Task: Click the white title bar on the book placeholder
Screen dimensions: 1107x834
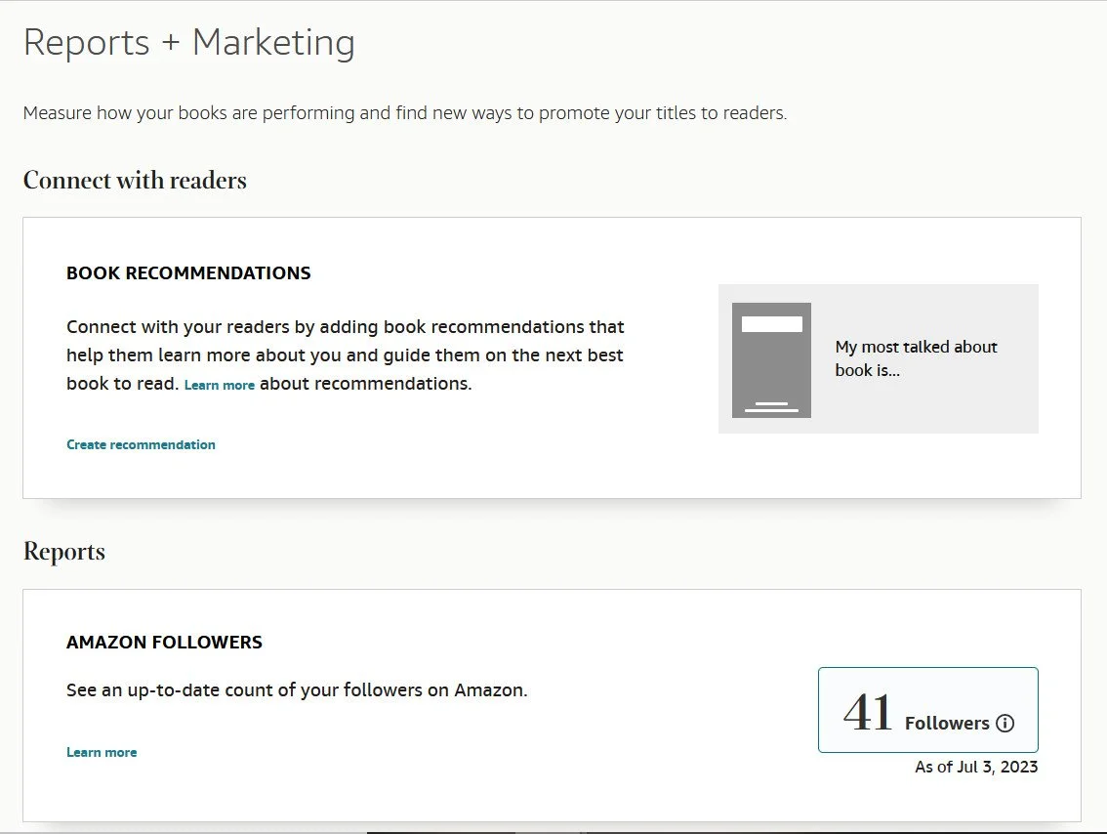Action: [771, 324]
